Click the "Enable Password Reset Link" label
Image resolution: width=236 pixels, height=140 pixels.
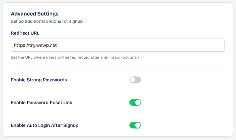click(41, 102)
